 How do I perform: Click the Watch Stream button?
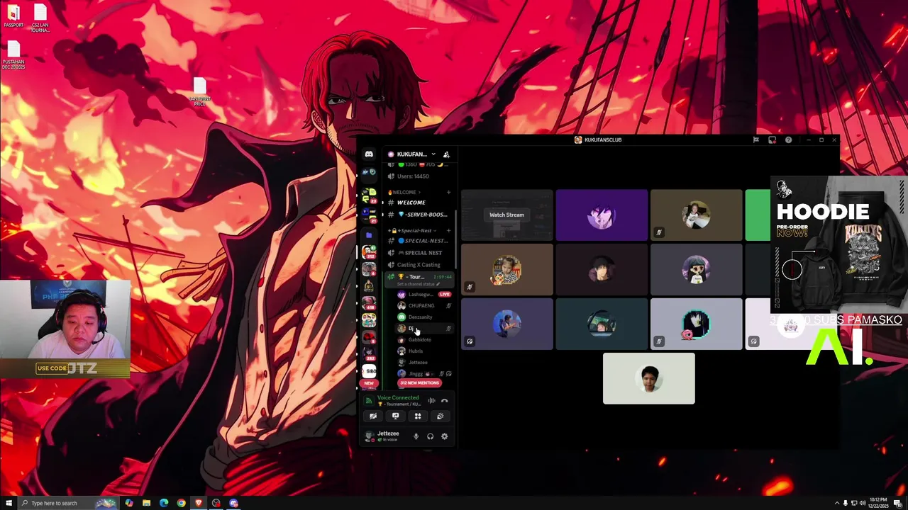click(x=506, y=215)
